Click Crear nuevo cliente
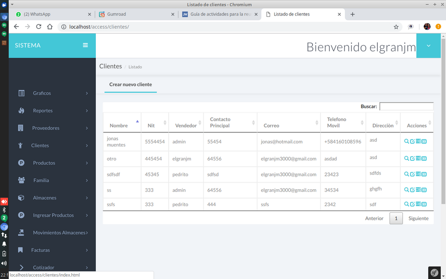The height and width of the screenshot is (279, 446). coord(130,84)
